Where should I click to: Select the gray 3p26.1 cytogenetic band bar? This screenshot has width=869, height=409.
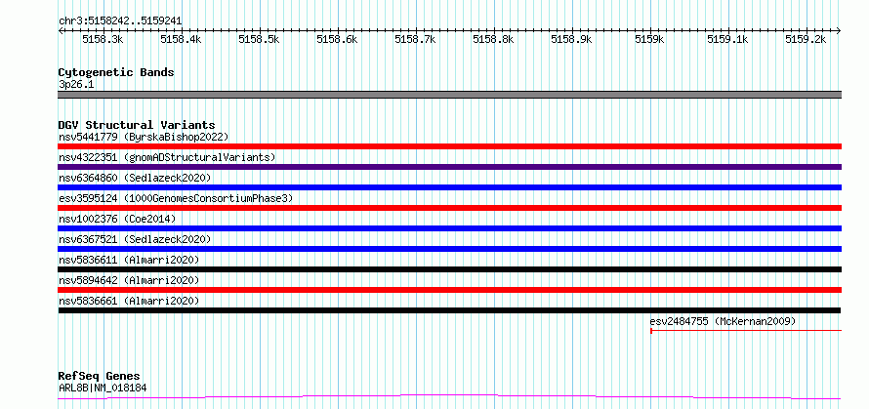[x=450, y=95]
